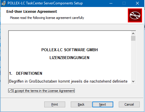The width and height of the screenshot is (145, 112).
Task: Click the empty scrollbar track below the thumb
Action: click(x=133, y=60)
